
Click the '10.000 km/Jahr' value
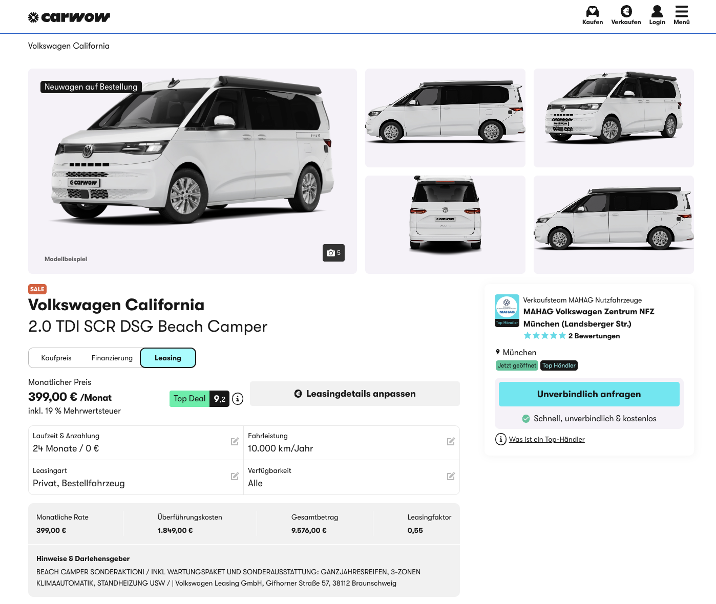point(280,448)
